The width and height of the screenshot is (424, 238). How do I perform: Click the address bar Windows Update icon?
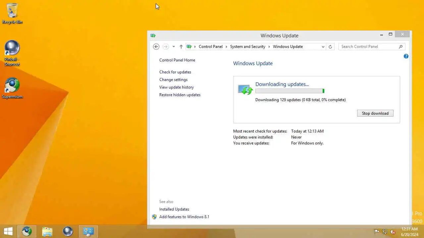click(x=189, y=47)
